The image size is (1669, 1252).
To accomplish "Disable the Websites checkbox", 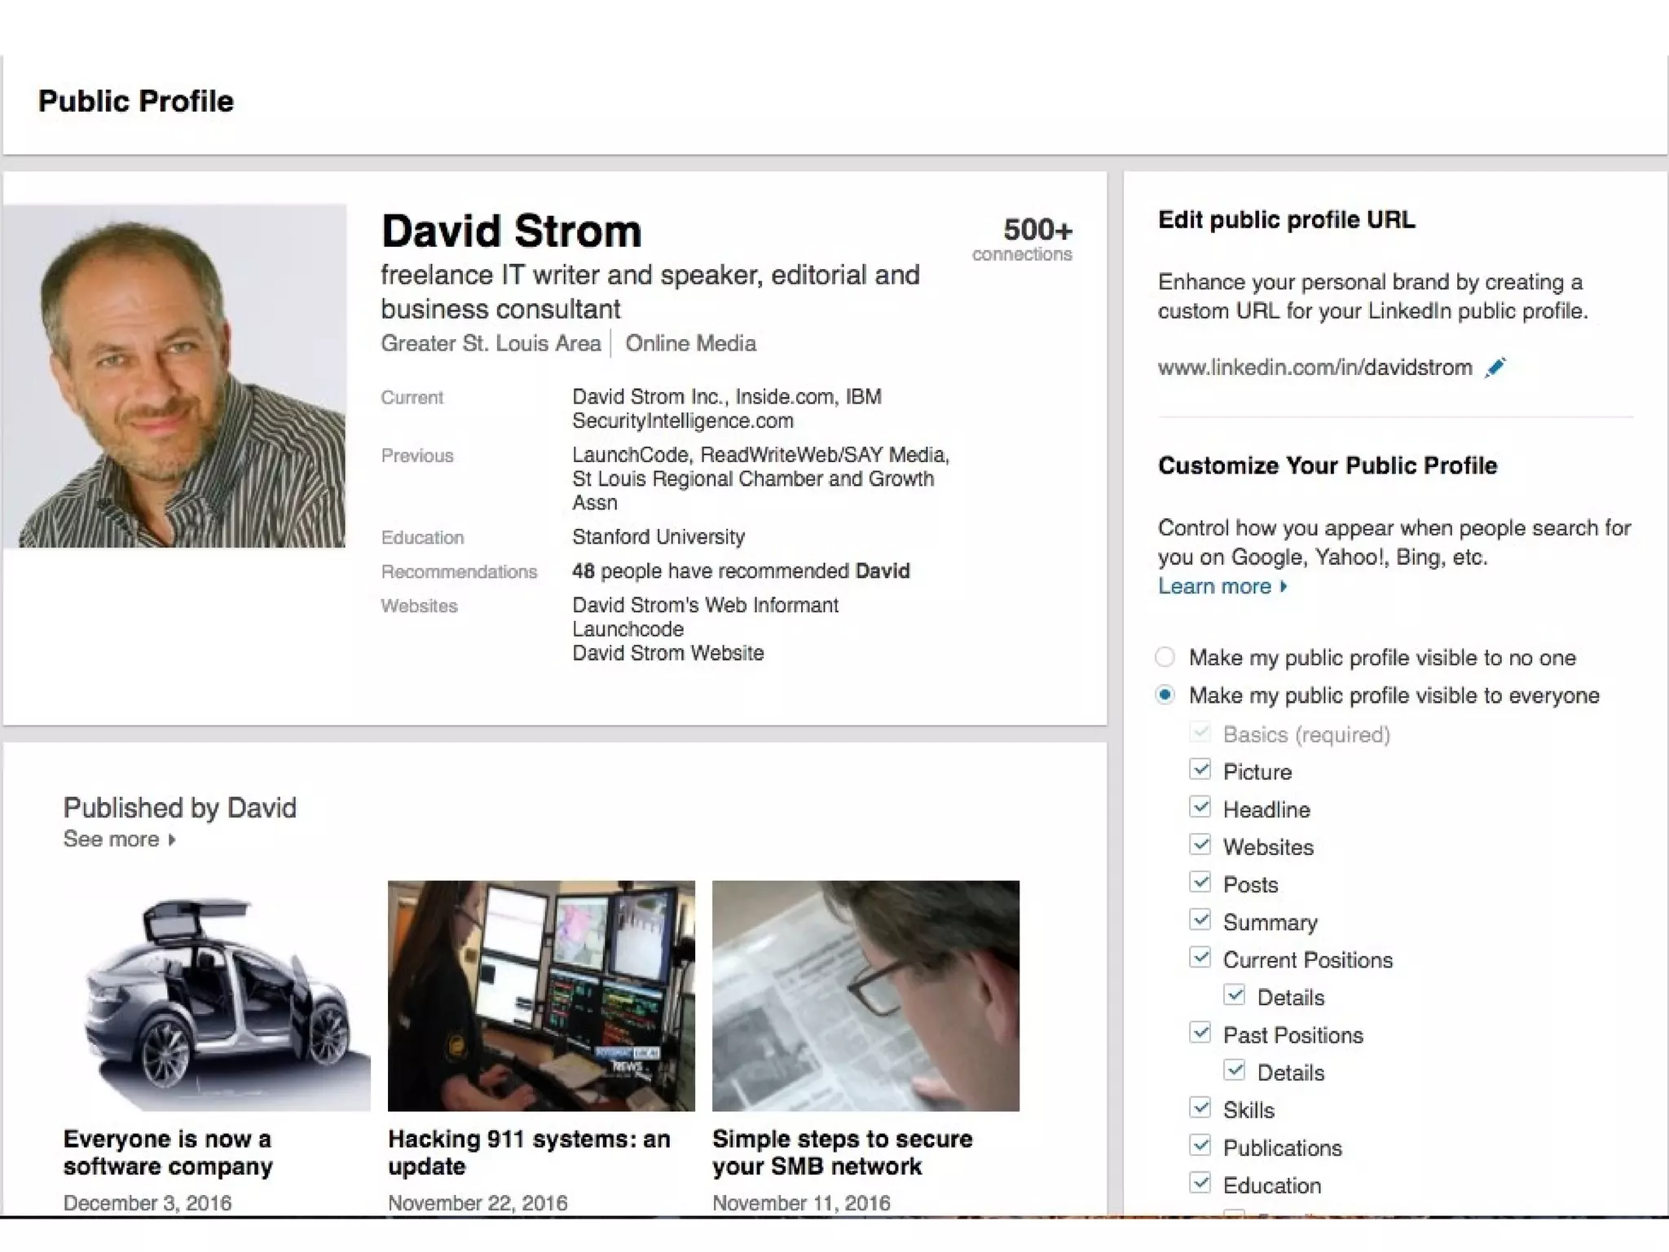I will pyautogui.click(x=1200, y=844).
